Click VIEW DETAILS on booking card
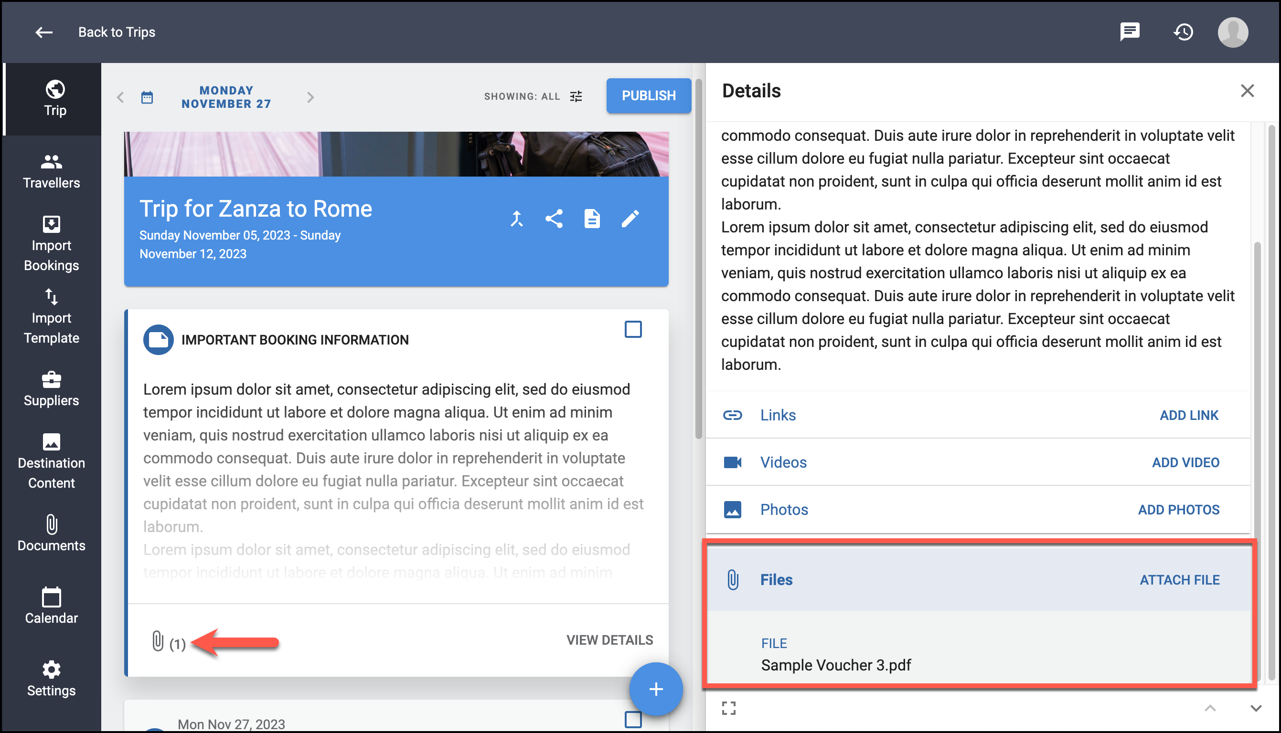The image size is (1281, 733). coord(609,640)
